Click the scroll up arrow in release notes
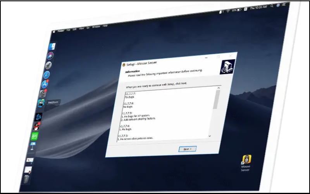Image resolution: width=310 pixels, height=194 pixels. point(219,88)
